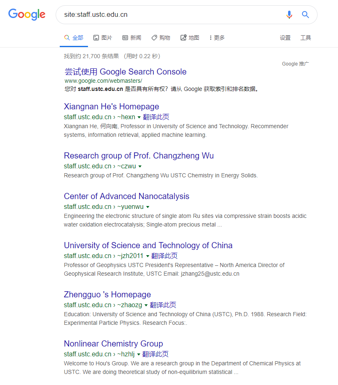
Task: Translate the ~jzh2011 result page
Action: (164, 256)
